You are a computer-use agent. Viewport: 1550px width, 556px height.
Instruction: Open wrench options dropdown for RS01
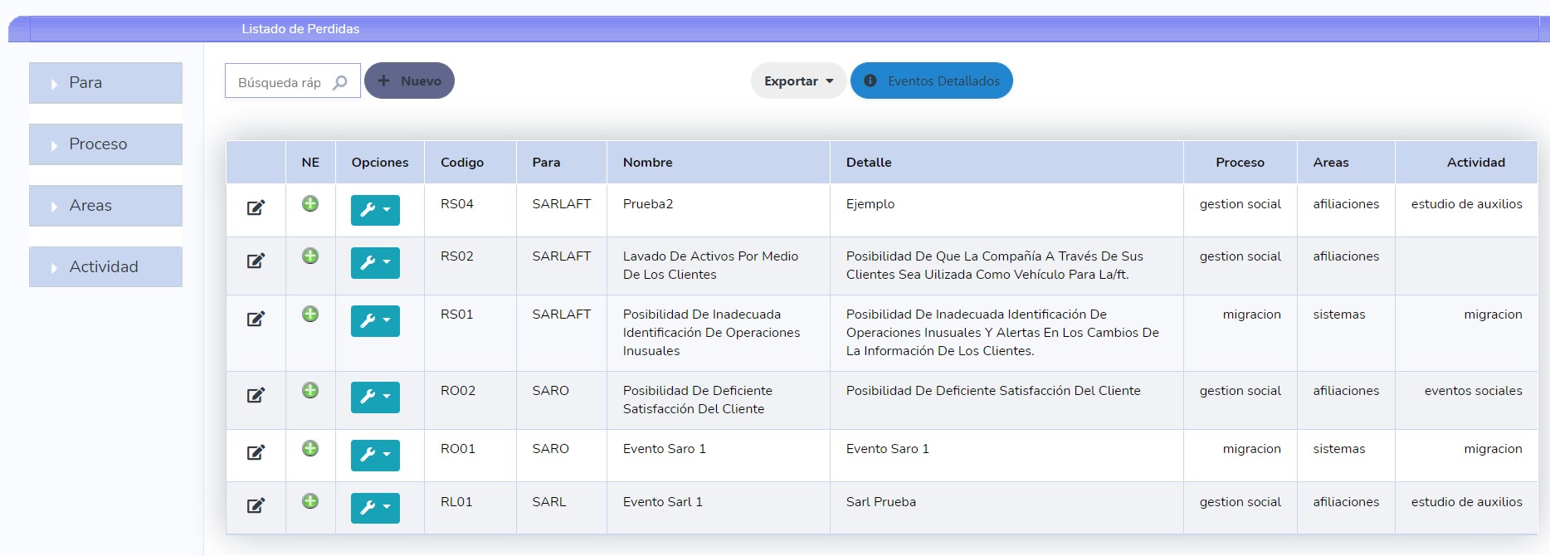point(375,320)
